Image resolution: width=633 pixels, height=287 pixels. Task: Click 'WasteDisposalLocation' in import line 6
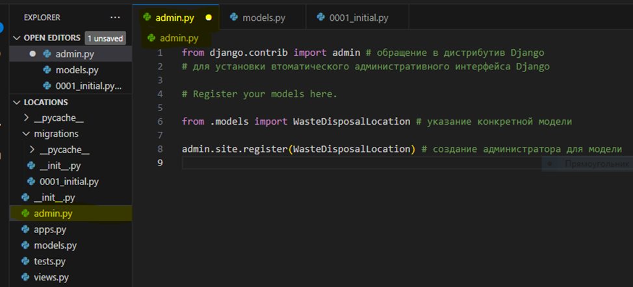click(x=352, y=121)
